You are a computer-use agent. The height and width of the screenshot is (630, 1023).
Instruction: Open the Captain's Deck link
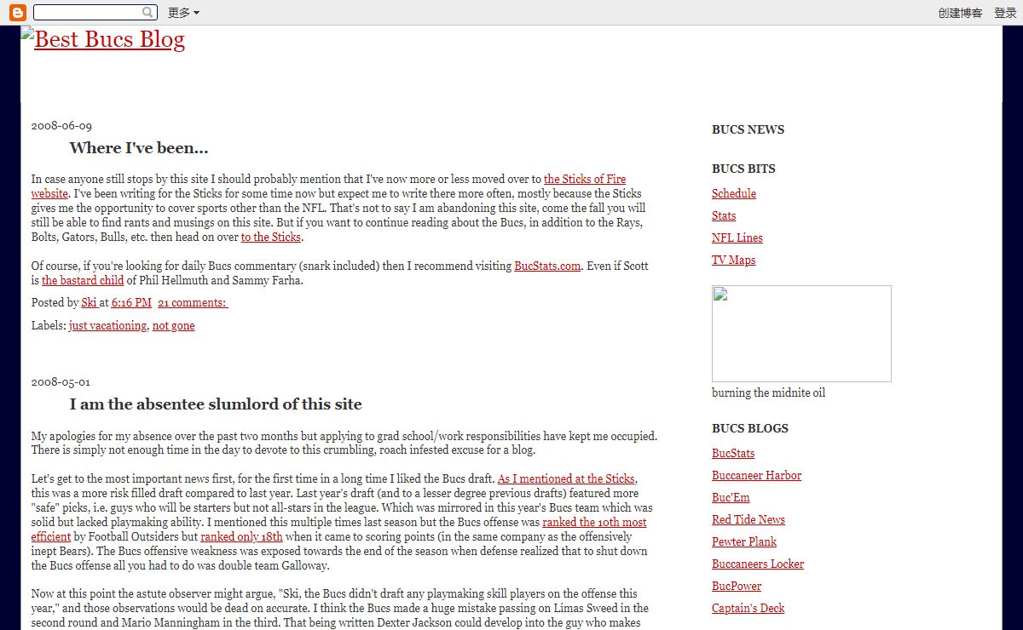click(748, 608)
